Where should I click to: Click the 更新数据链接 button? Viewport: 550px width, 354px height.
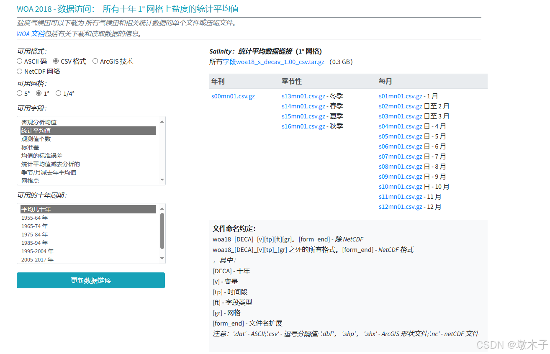90,280
